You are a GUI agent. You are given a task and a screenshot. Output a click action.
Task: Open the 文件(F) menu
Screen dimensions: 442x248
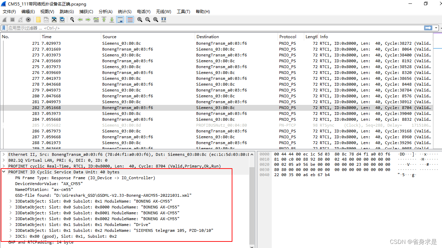click(10, 11)
